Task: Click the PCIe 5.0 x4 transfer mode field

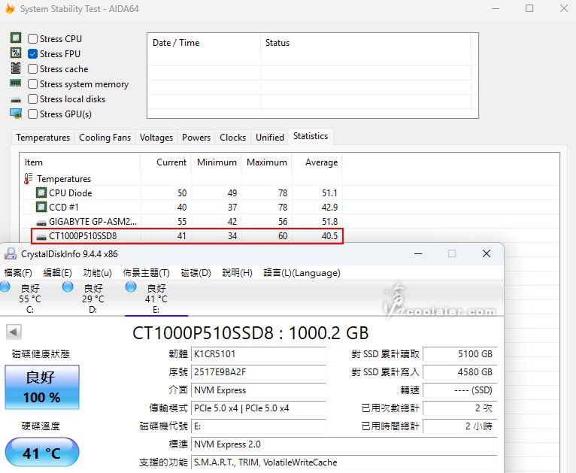Action: tap(259, 408)
